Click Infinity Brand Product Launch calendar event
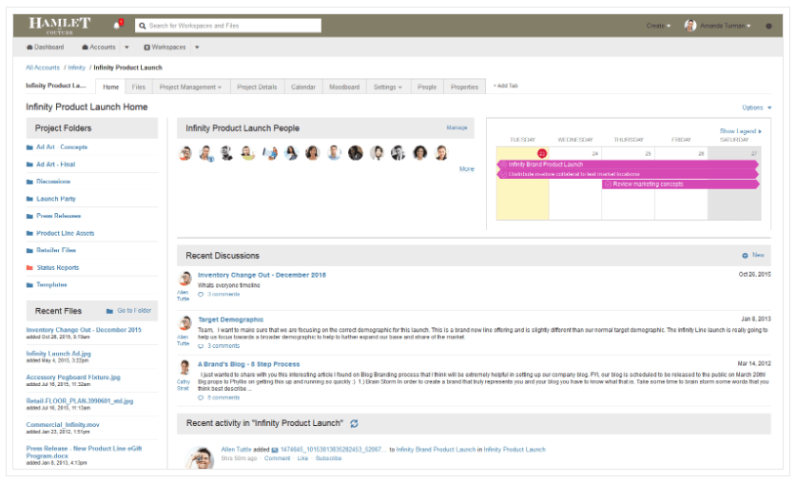 628,164
